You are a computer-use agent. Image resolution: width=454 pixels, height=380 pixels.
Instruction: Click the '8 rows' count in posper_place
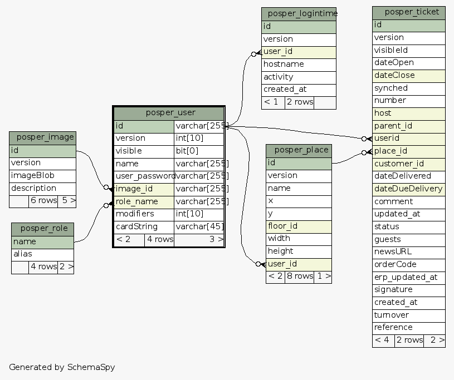tap(299, 277)
